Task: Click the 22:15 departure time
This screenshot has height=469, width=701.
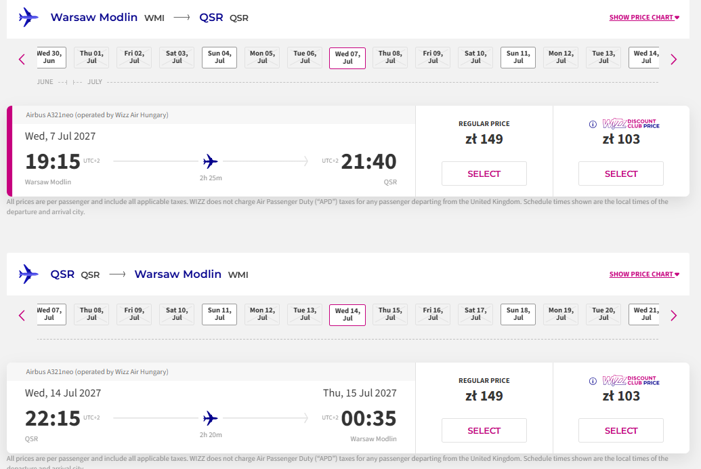Action: (x=53, y=418)
